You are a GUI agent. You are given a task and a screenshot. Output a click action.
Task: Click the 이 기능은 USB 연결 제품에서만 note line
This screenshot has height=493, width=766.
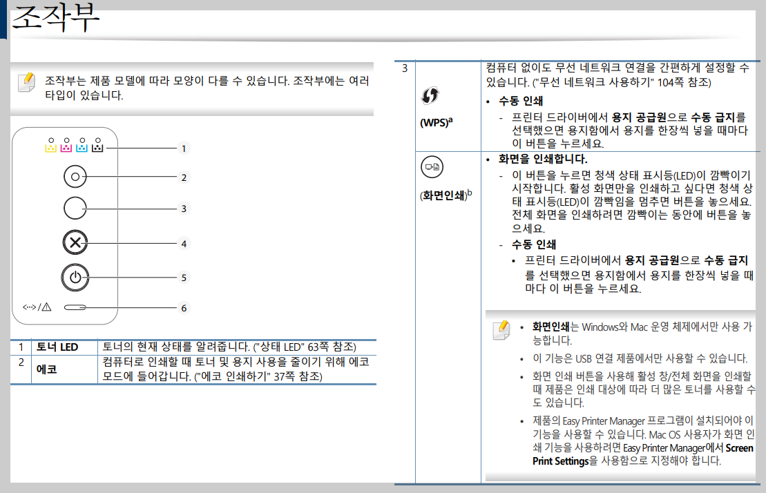point(640,359)
